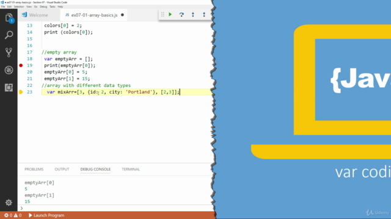Open the Edit menu
The width and height of the screenshot is (391, 219).
click(9, 7)
